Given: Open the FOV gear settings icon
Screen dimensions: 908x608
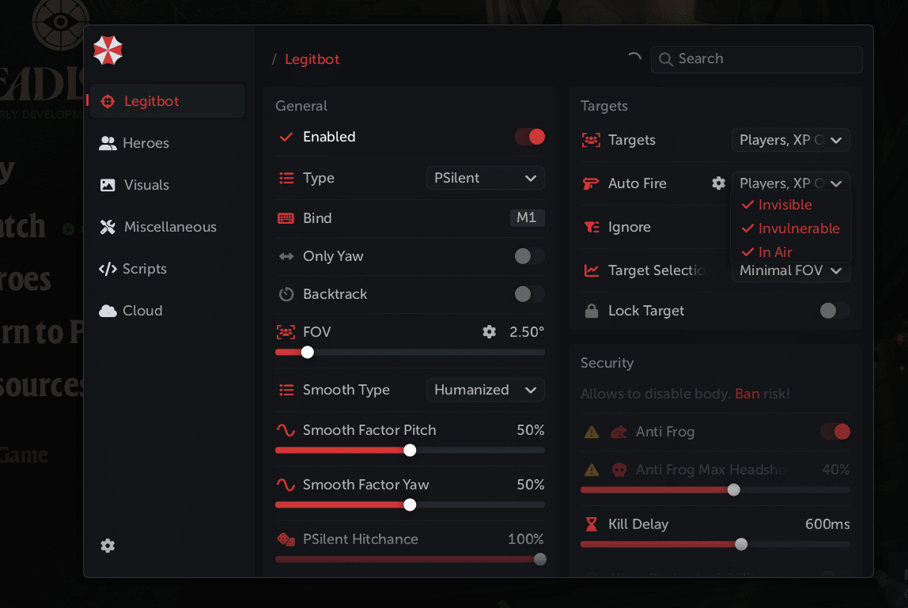Looking at the screenshot, I should pyautogui.click(x=490, y=332).
